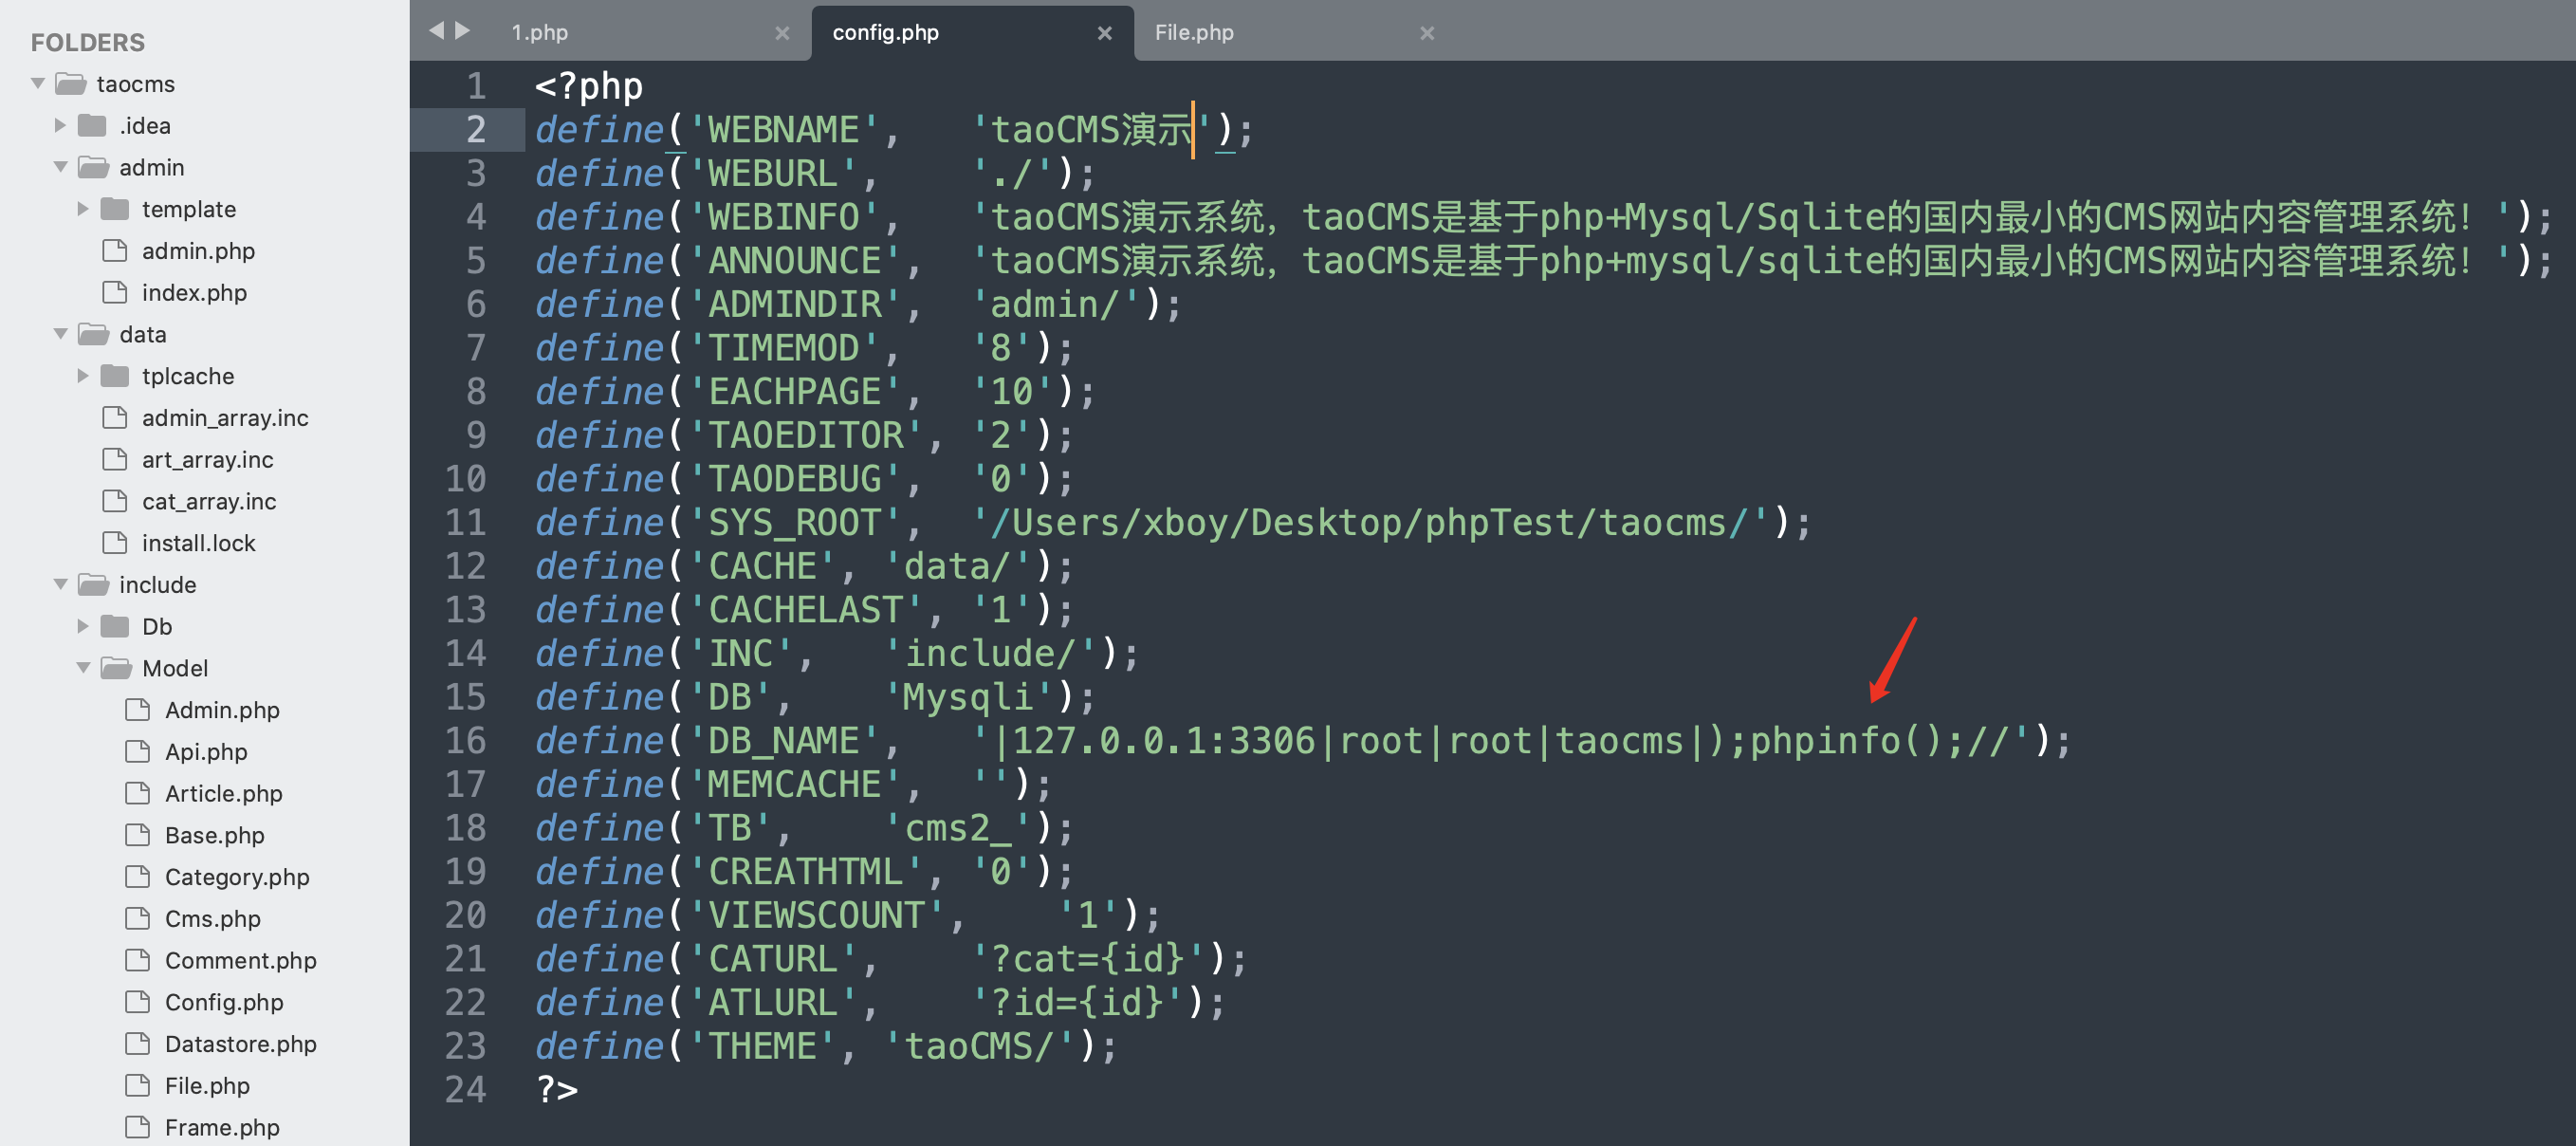Viewport: 2576px width, 1146px height.
Task: Go to next tab with right arrow
Action: (463, 31)
